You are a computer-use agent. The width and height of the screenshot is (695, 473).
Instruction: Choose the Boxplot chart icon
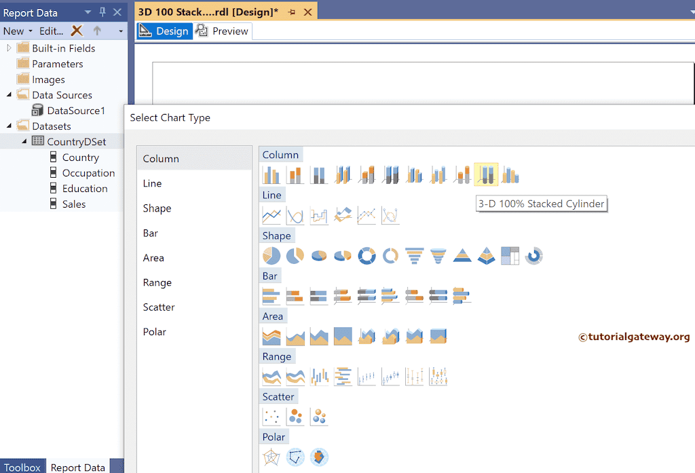click(438, 377)
